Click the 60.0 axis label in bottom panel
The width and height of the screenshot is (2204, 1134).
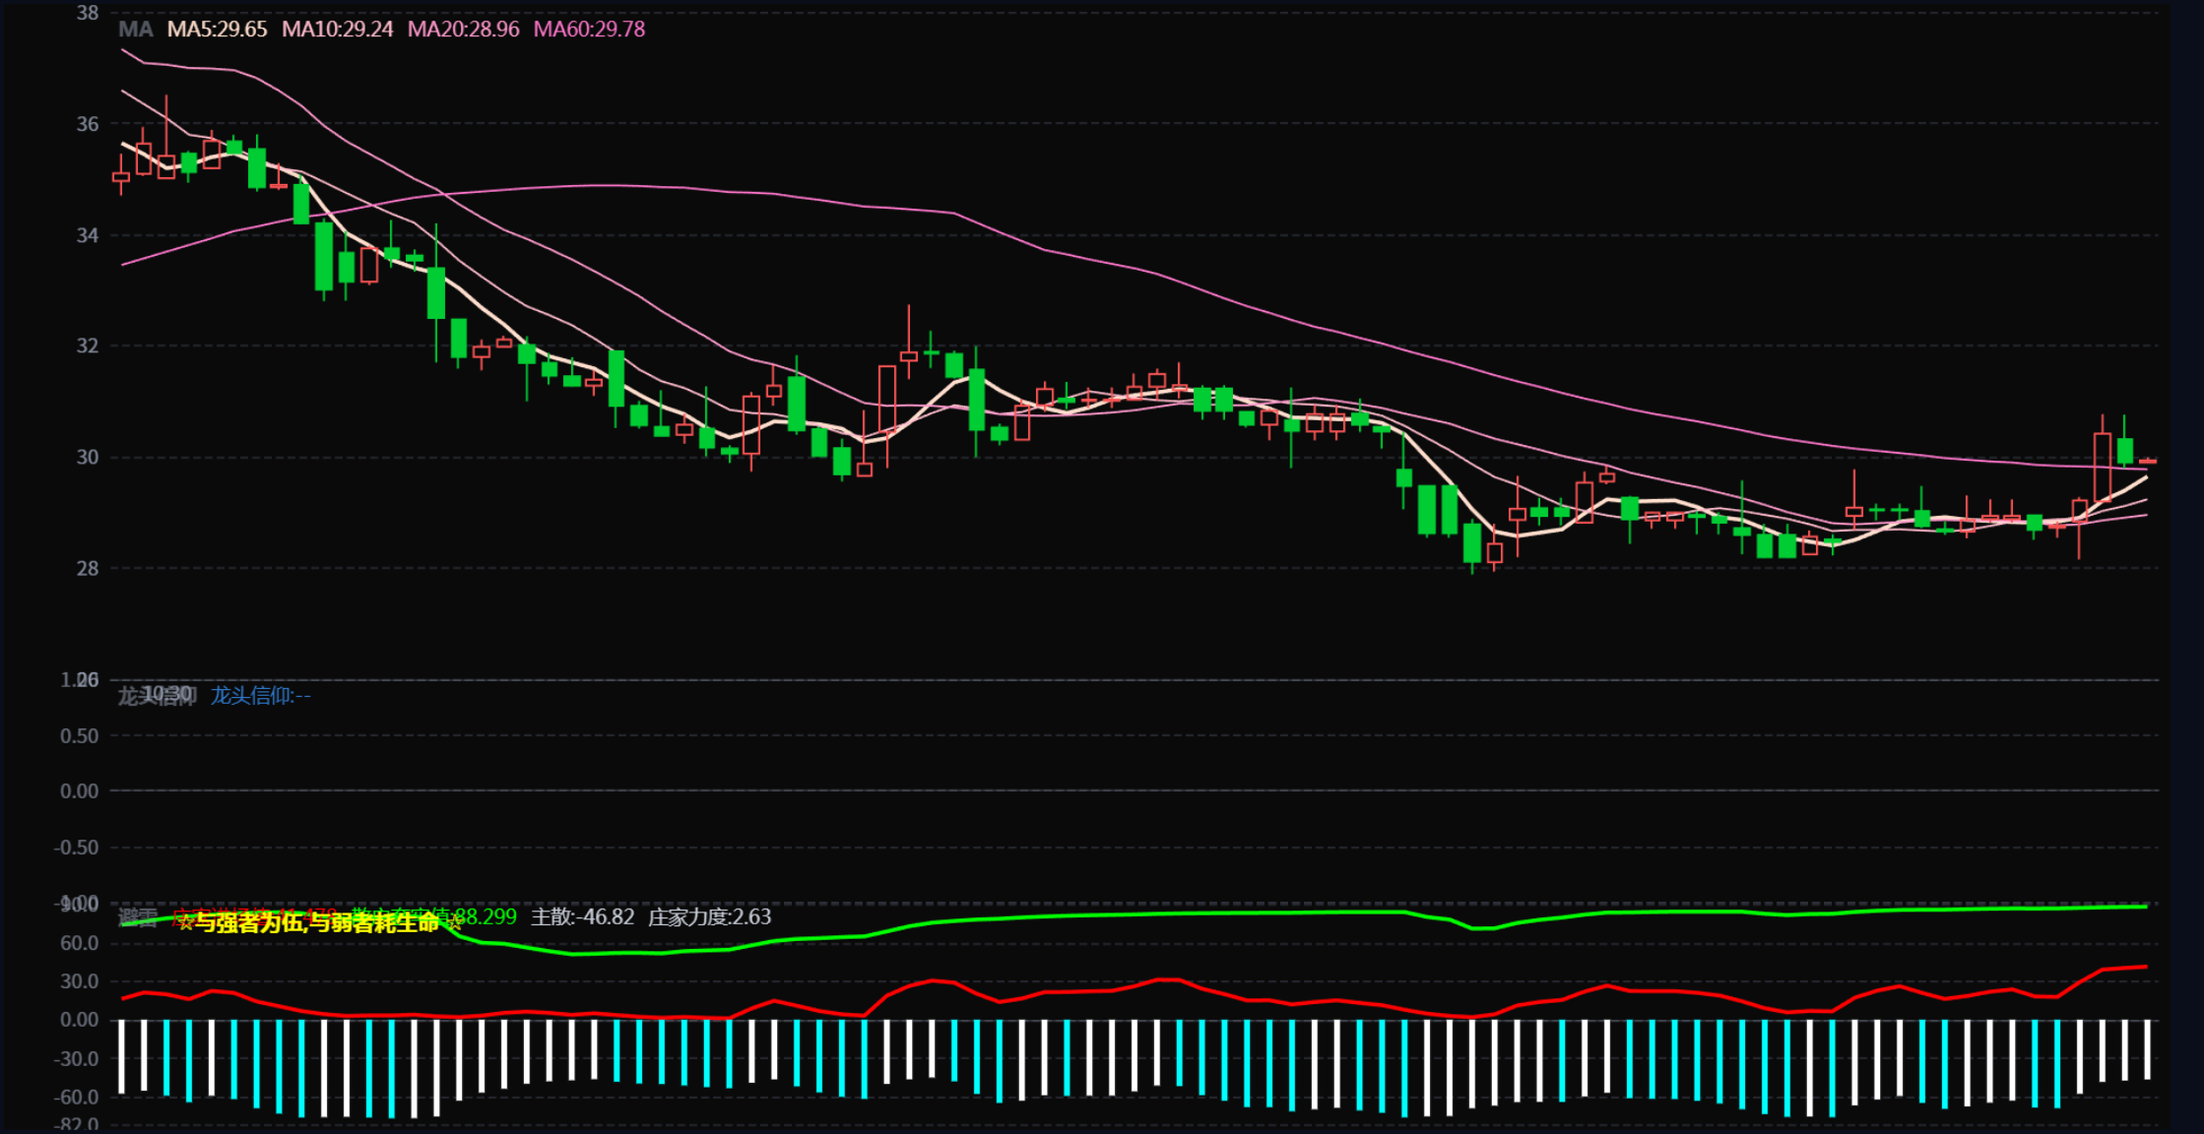79,943
